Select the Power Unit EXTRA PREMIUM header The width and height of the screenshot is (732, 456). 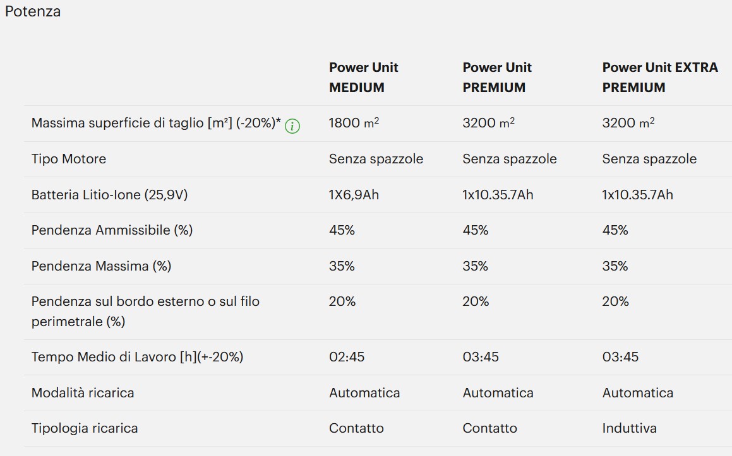pos(659,78)
